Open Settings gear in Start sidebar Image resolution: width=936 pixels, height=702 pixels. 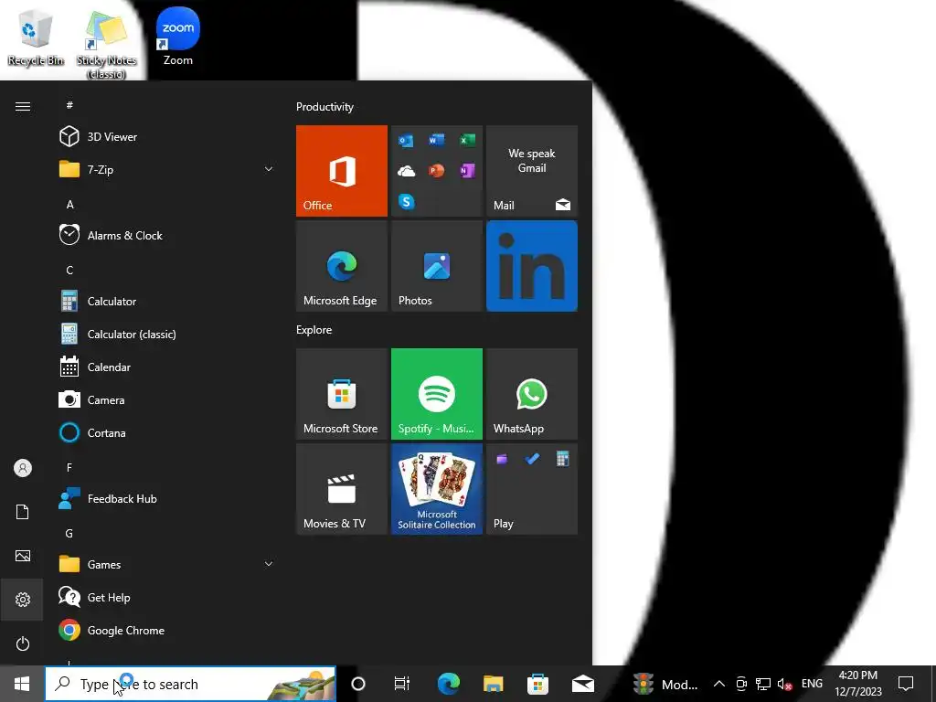pos(23,600)
